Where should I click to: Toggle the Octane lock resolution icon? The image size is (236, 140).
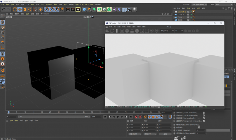tap(132, 31)
